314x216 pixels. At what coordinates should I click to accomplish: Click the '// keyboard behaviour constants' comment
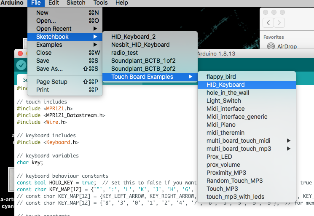pyautogui.click(x=62, y=176)
